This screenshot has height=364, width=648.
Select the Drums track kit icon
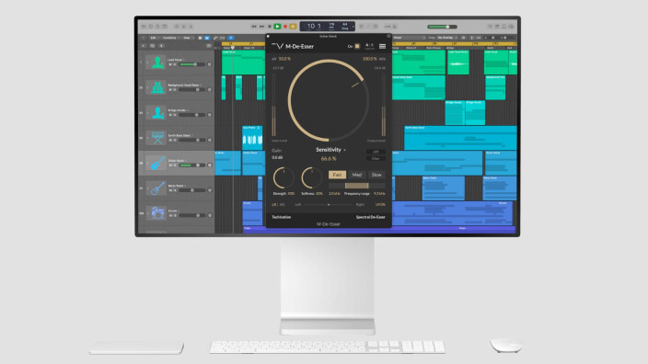(157, 213)
